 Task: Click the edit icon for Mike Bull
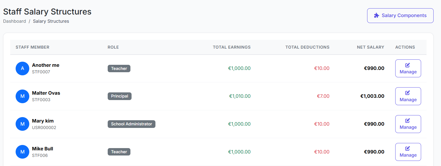coord(408,148)
